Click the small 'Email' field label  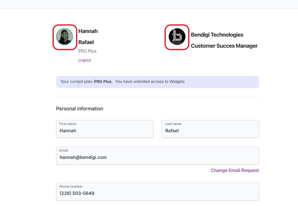coord(64,151)
